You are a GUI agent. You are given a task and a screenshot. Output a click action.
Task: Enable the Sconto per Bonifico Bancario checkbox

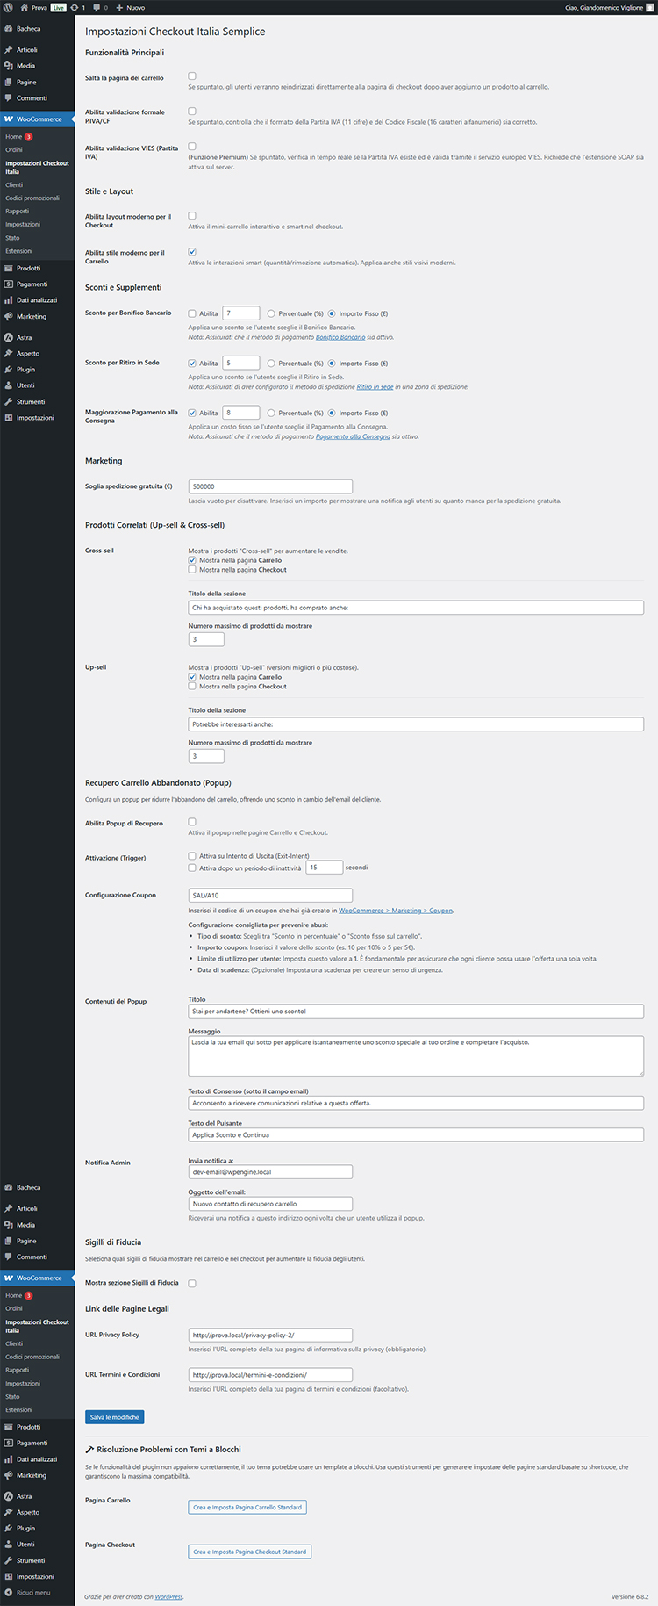click(x=192, y=313)
